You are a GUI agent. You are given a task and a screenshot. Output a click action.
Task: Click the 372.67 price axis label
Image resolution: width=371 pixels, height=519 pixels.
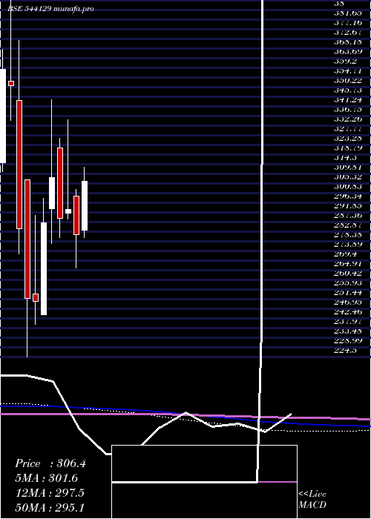(x=348, y=33)
